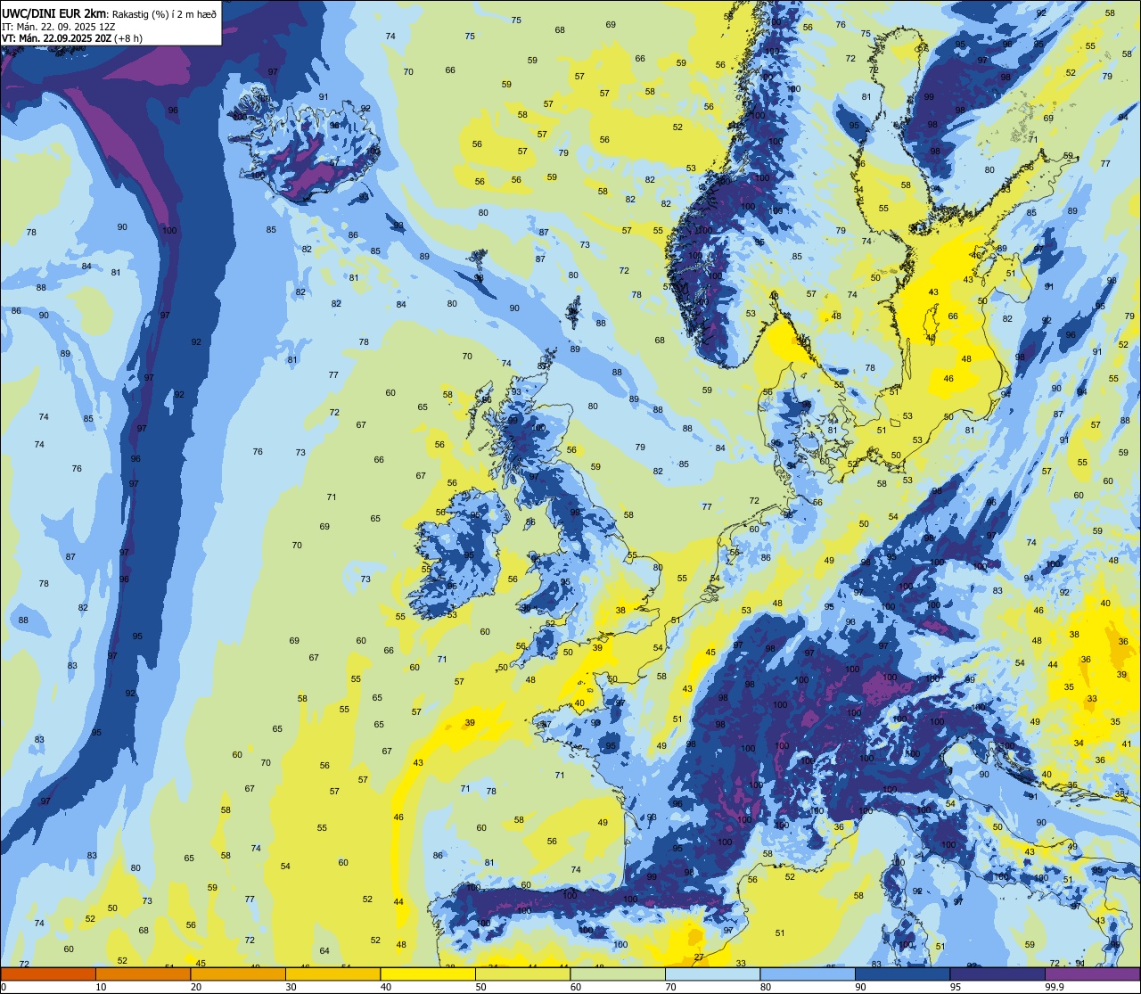
Task: Click the model title UWC/DINI EUR 2km
Action: (x=52, y=12)
